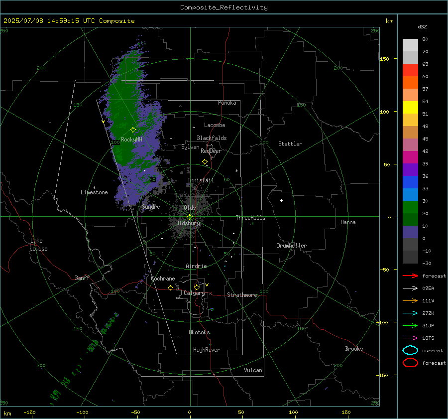
Task: Click the HighRiver label
Action: pyautogui.click(x=207, y=350)
